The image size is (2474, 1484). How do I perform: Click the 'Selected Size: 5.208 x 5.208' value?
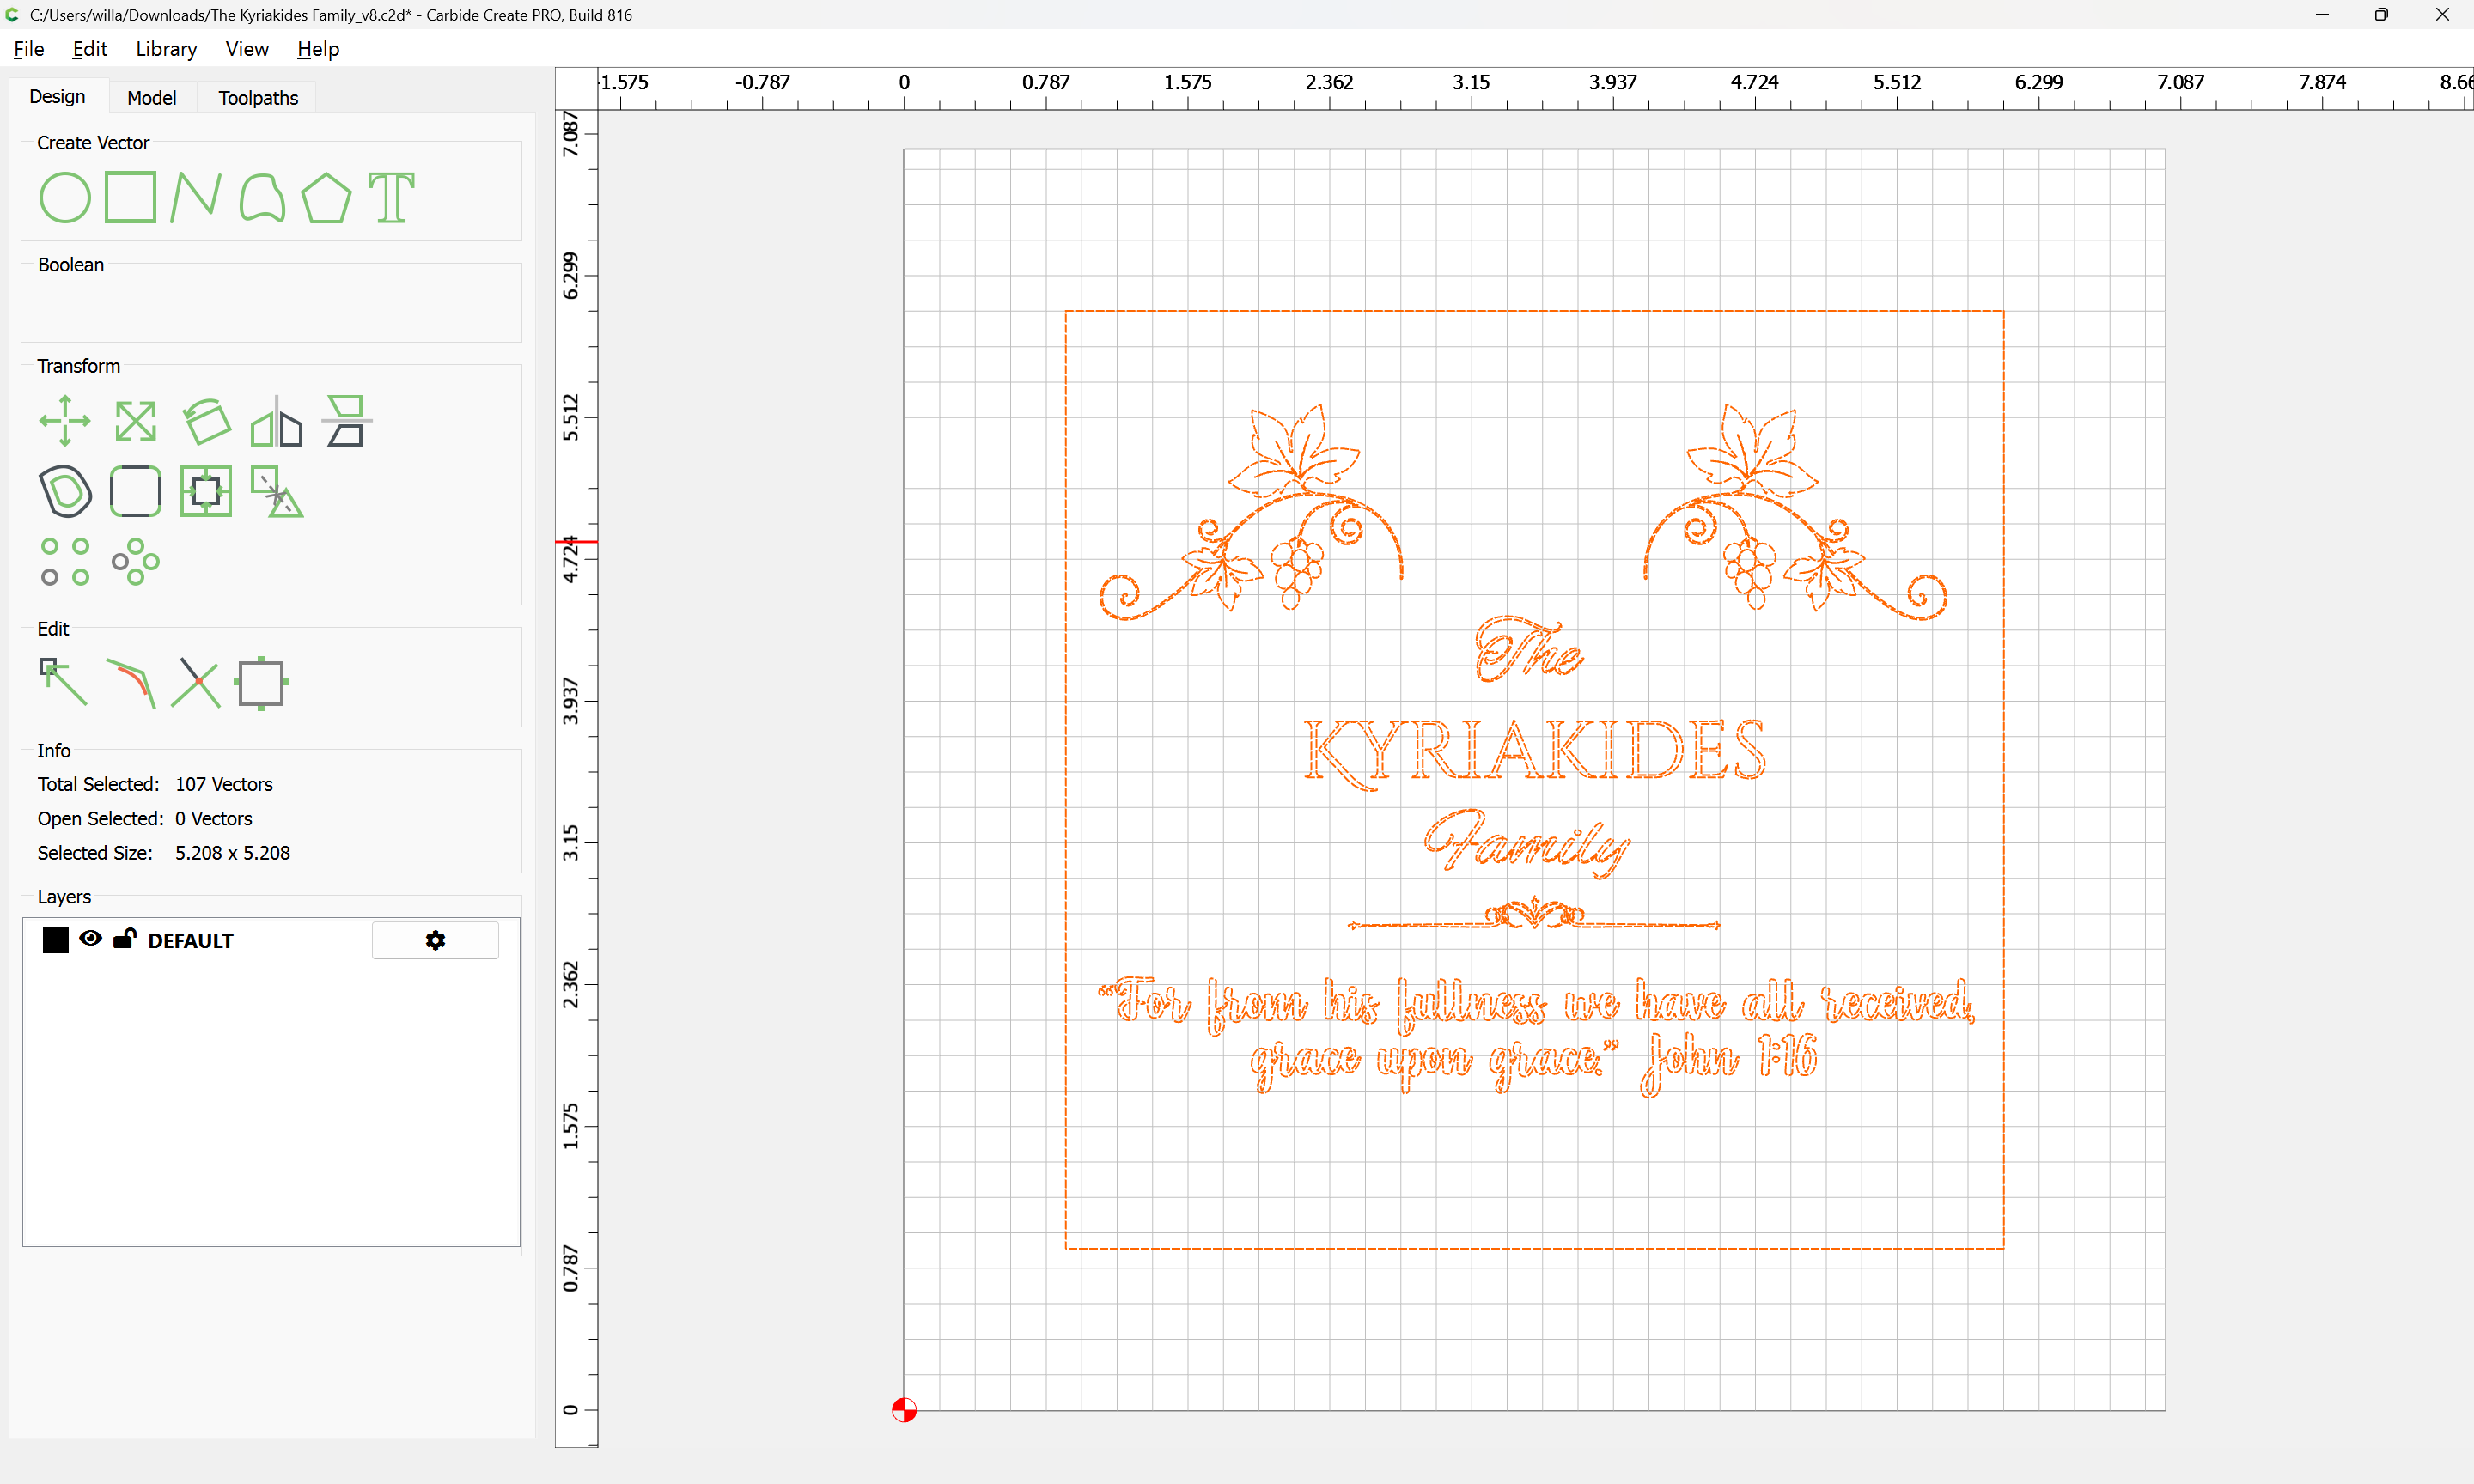(233, 853)
